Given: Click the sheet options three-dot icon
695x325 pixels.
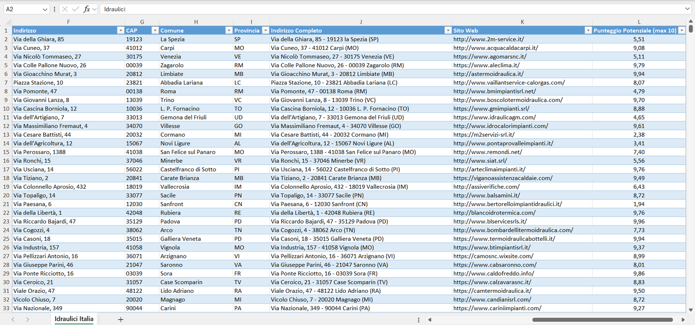Looking at the screenshot, I should click(x=418, y=319).
